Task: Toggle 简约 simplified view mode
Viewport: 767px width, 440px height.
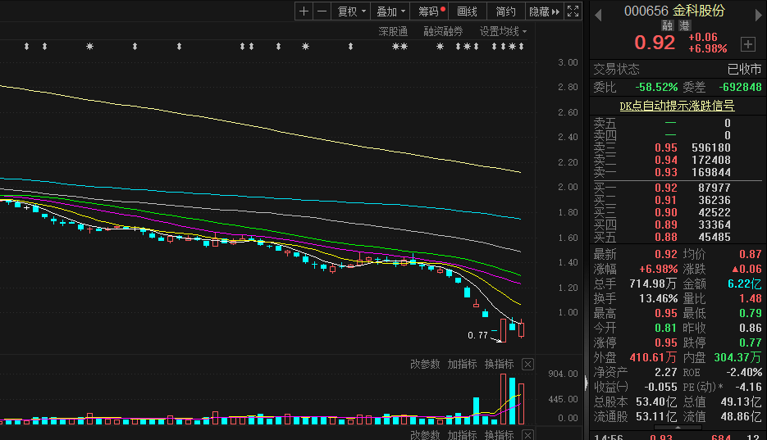Action: (x=506, y=11)
